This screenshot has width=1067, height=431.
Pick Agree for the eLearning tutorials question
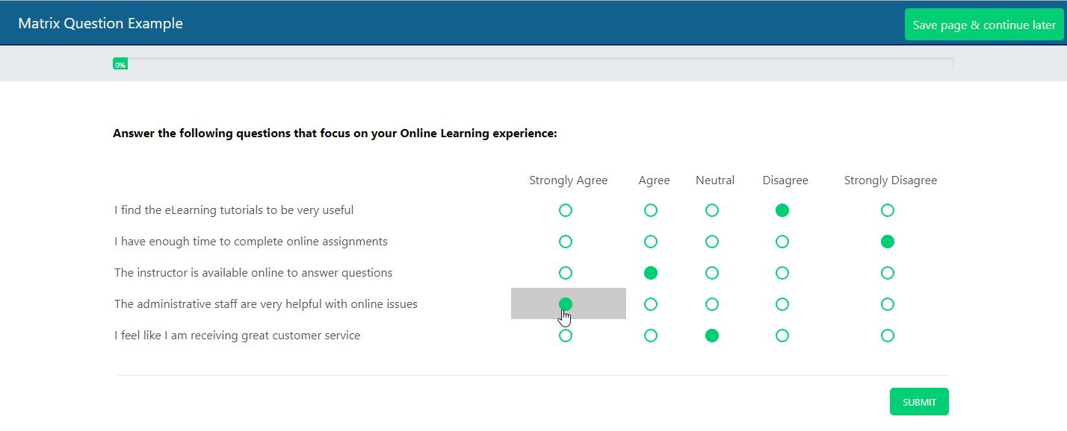tap(651, 210)
